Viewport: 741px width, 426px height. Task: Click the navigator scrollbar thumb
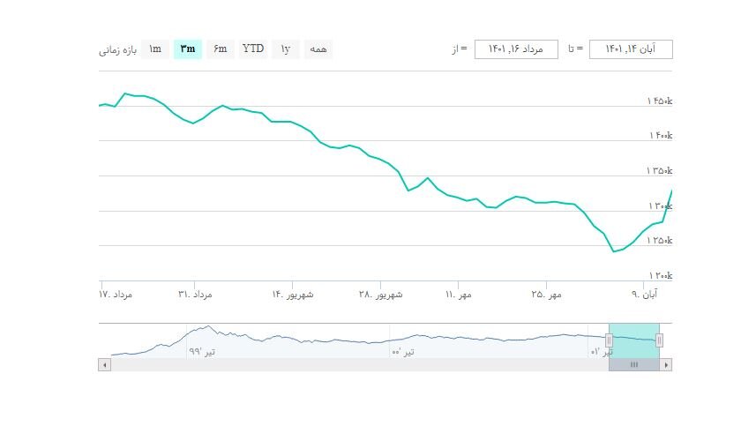633,364
